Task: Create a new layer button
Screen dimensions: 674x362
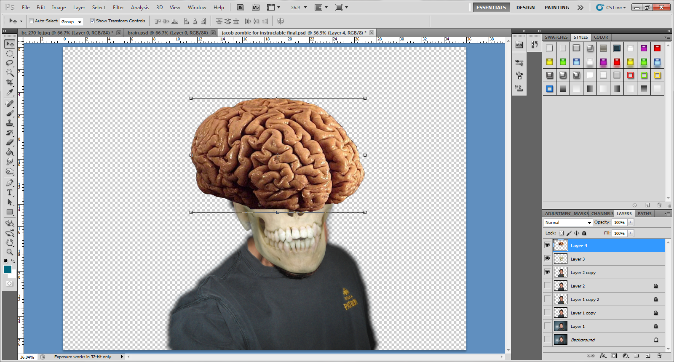Action: coord(648,356)
